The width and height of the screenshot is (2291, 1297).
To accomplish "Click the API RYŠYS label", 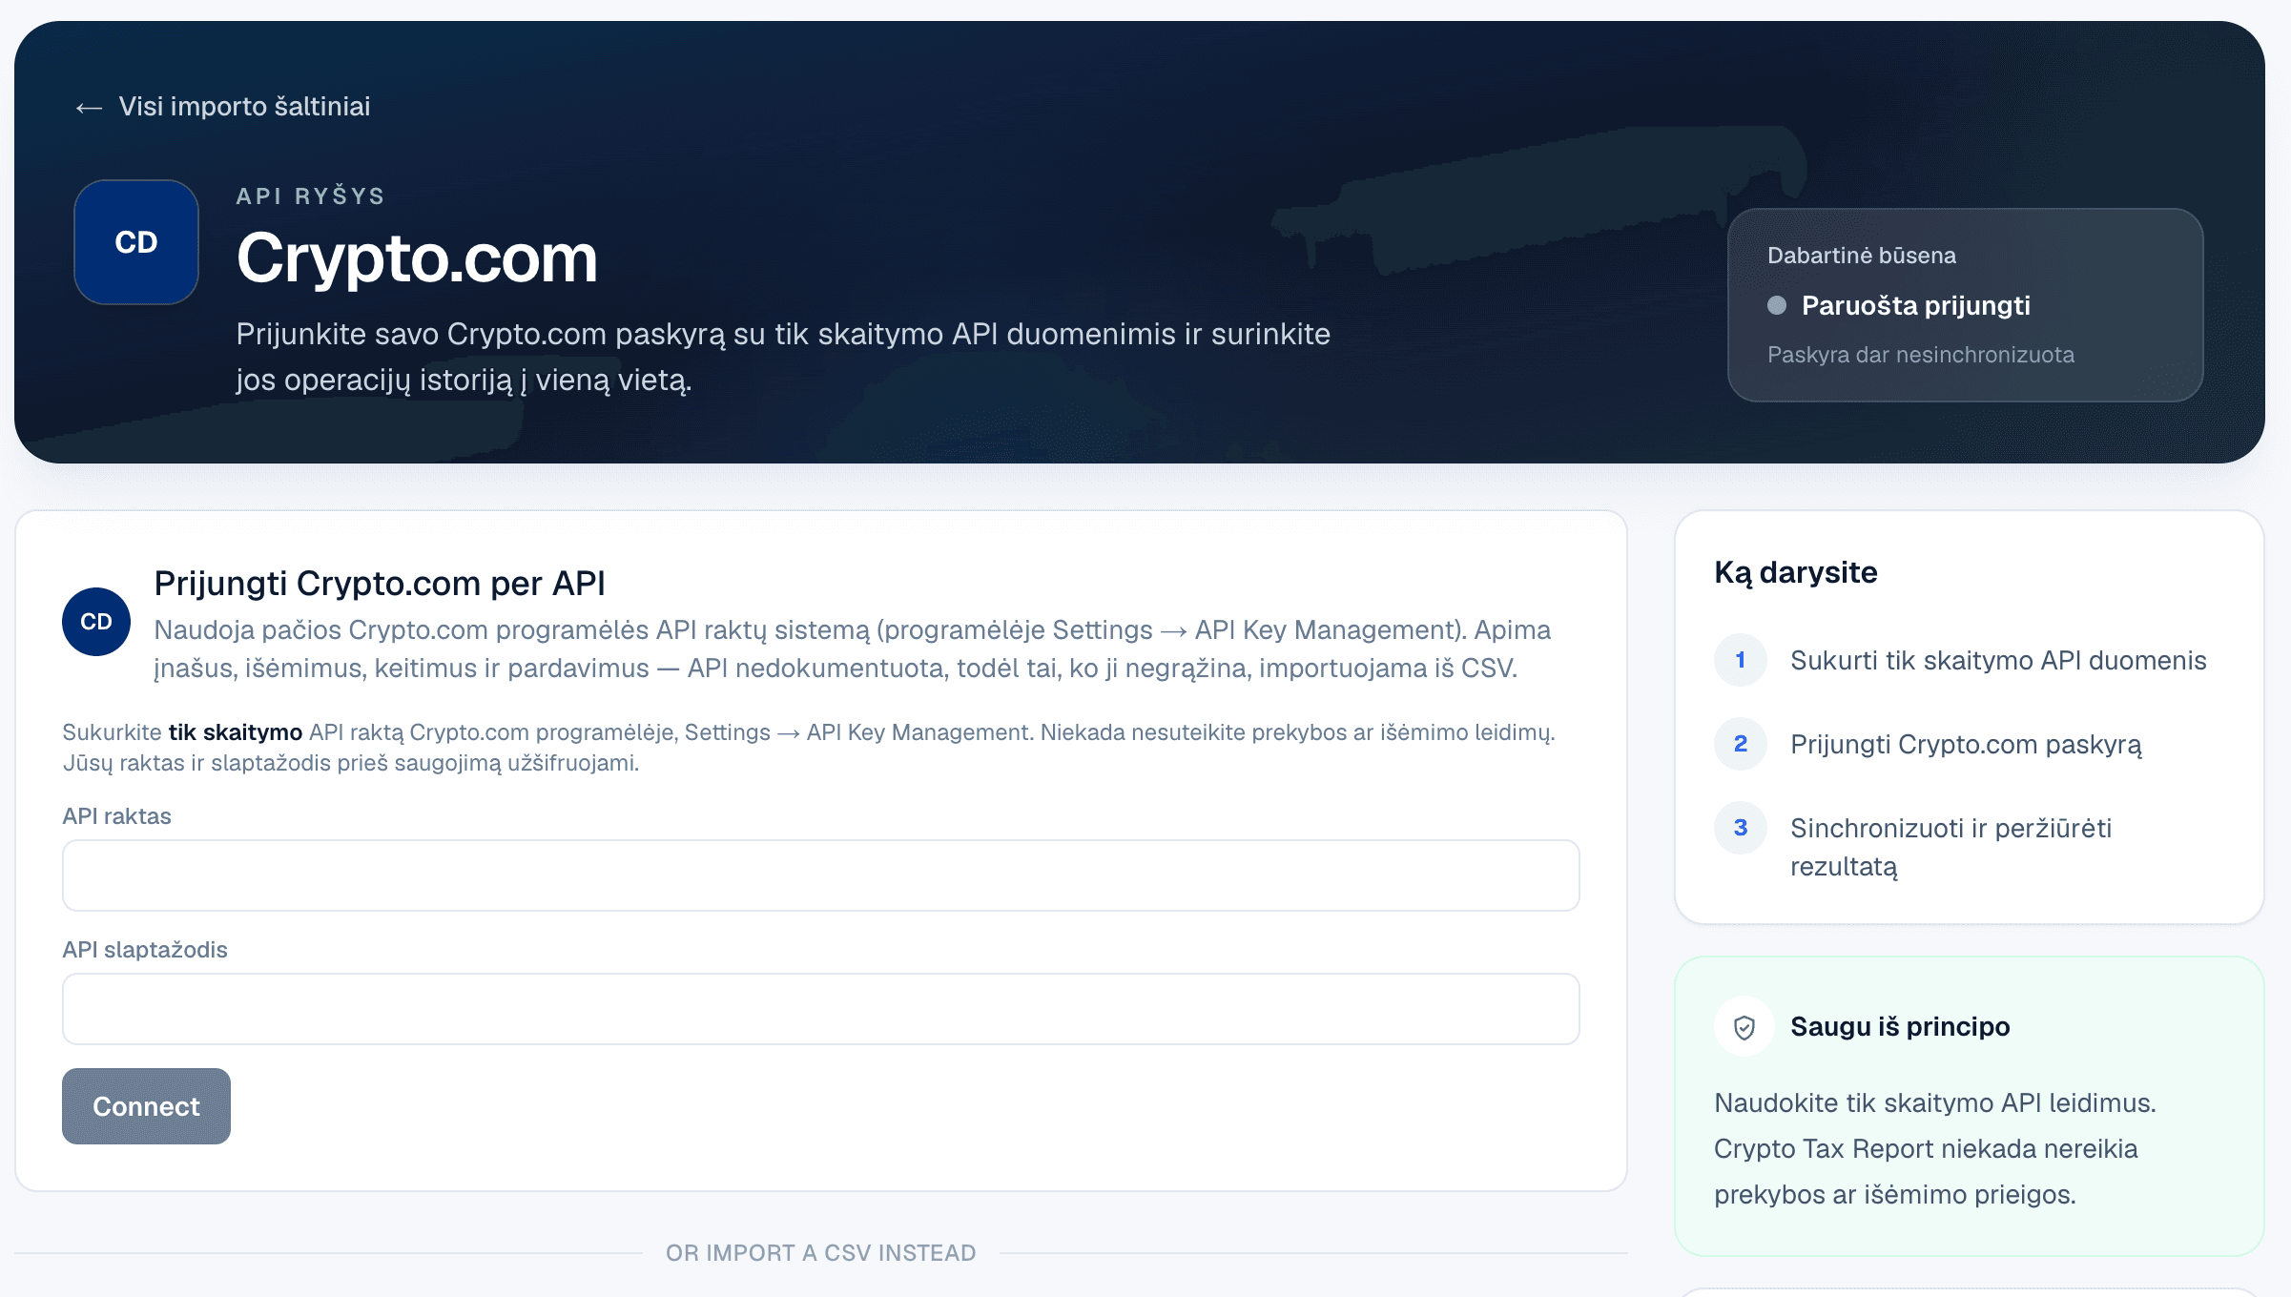I will [310, 196].
